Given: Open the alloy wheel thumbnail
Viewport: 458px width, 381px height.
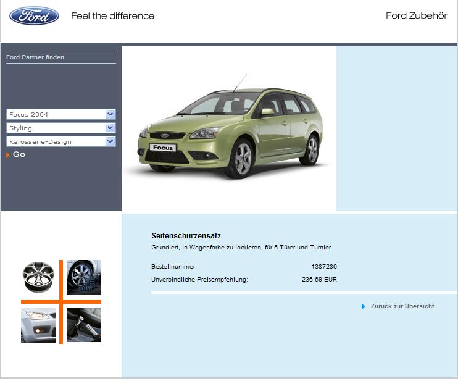Looking at the screenshot, I should (39, 277).
